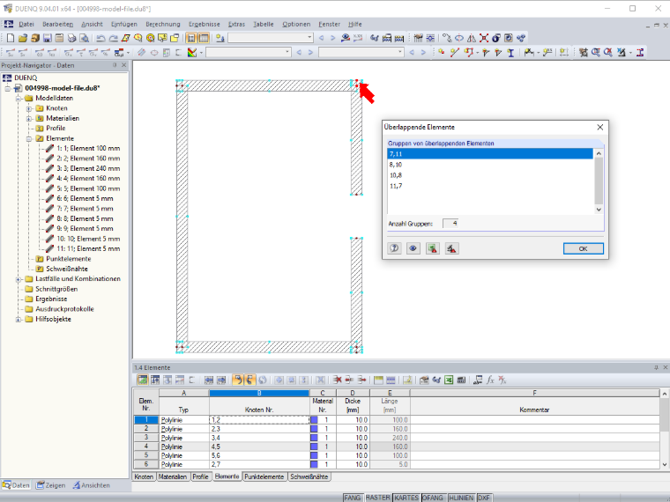Undo the last action

pyautogui.click(x=100, y=38)
